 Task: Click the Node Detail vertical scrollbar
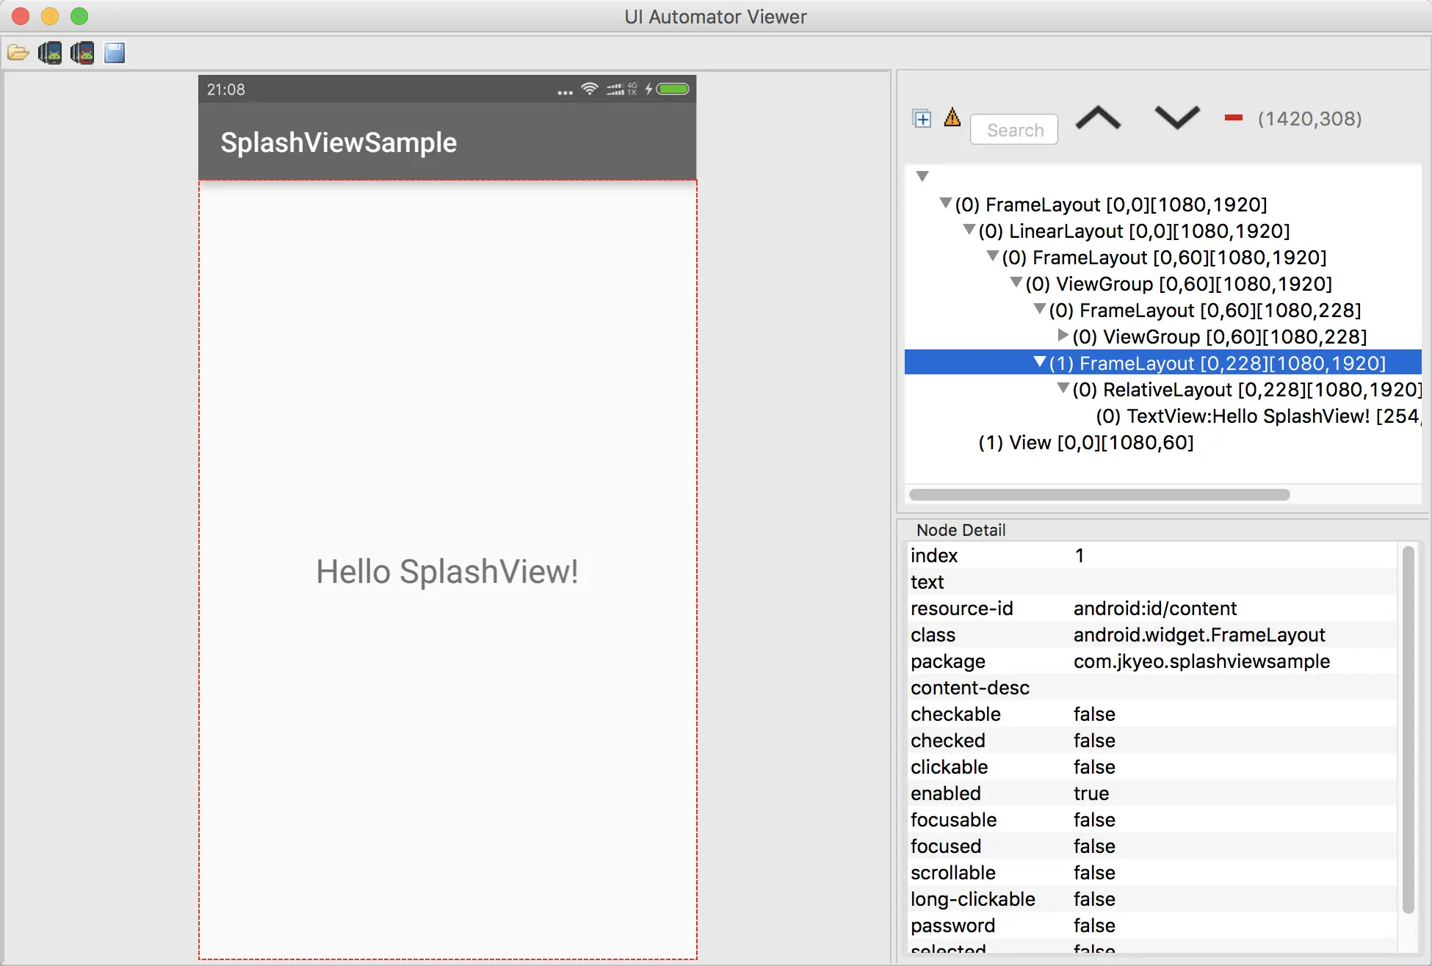1408,730
